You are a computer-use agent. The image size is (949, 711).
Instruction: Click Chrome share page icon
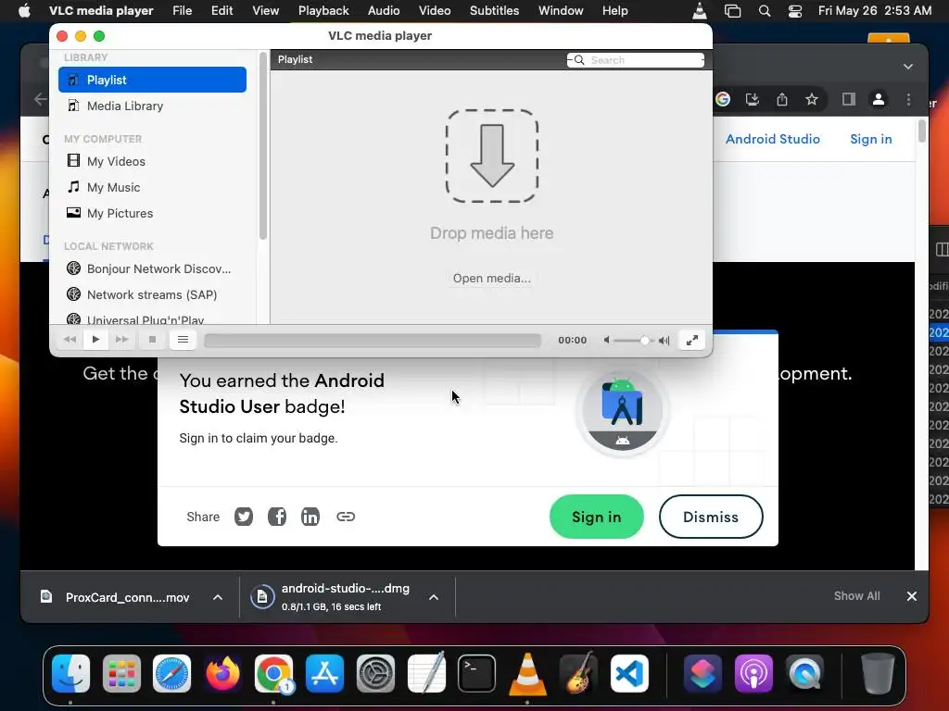[782, 99]
